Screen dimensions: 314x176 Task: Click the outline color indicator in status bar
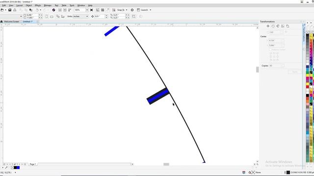pos(288,173)
